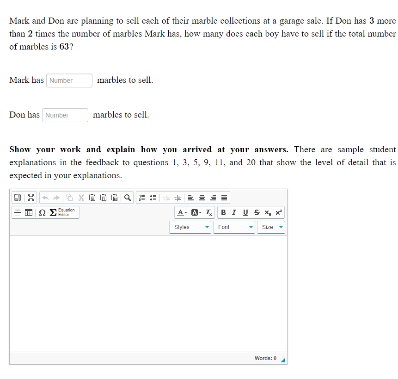Insert a bulleted list

(153, 198)
